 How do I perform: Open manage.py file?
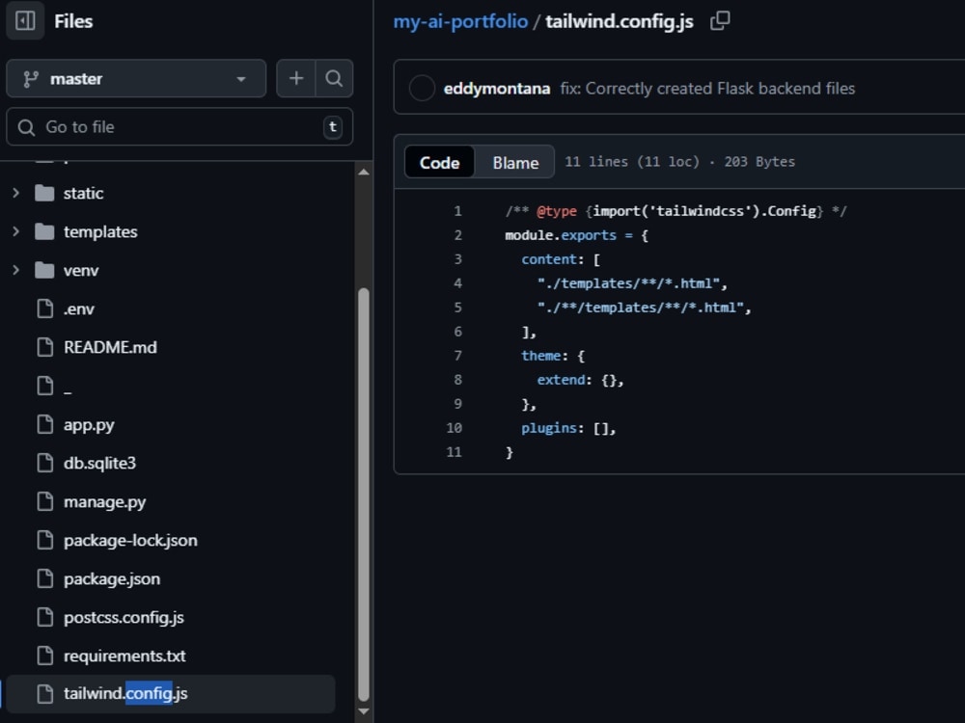[x=104, y=502]
